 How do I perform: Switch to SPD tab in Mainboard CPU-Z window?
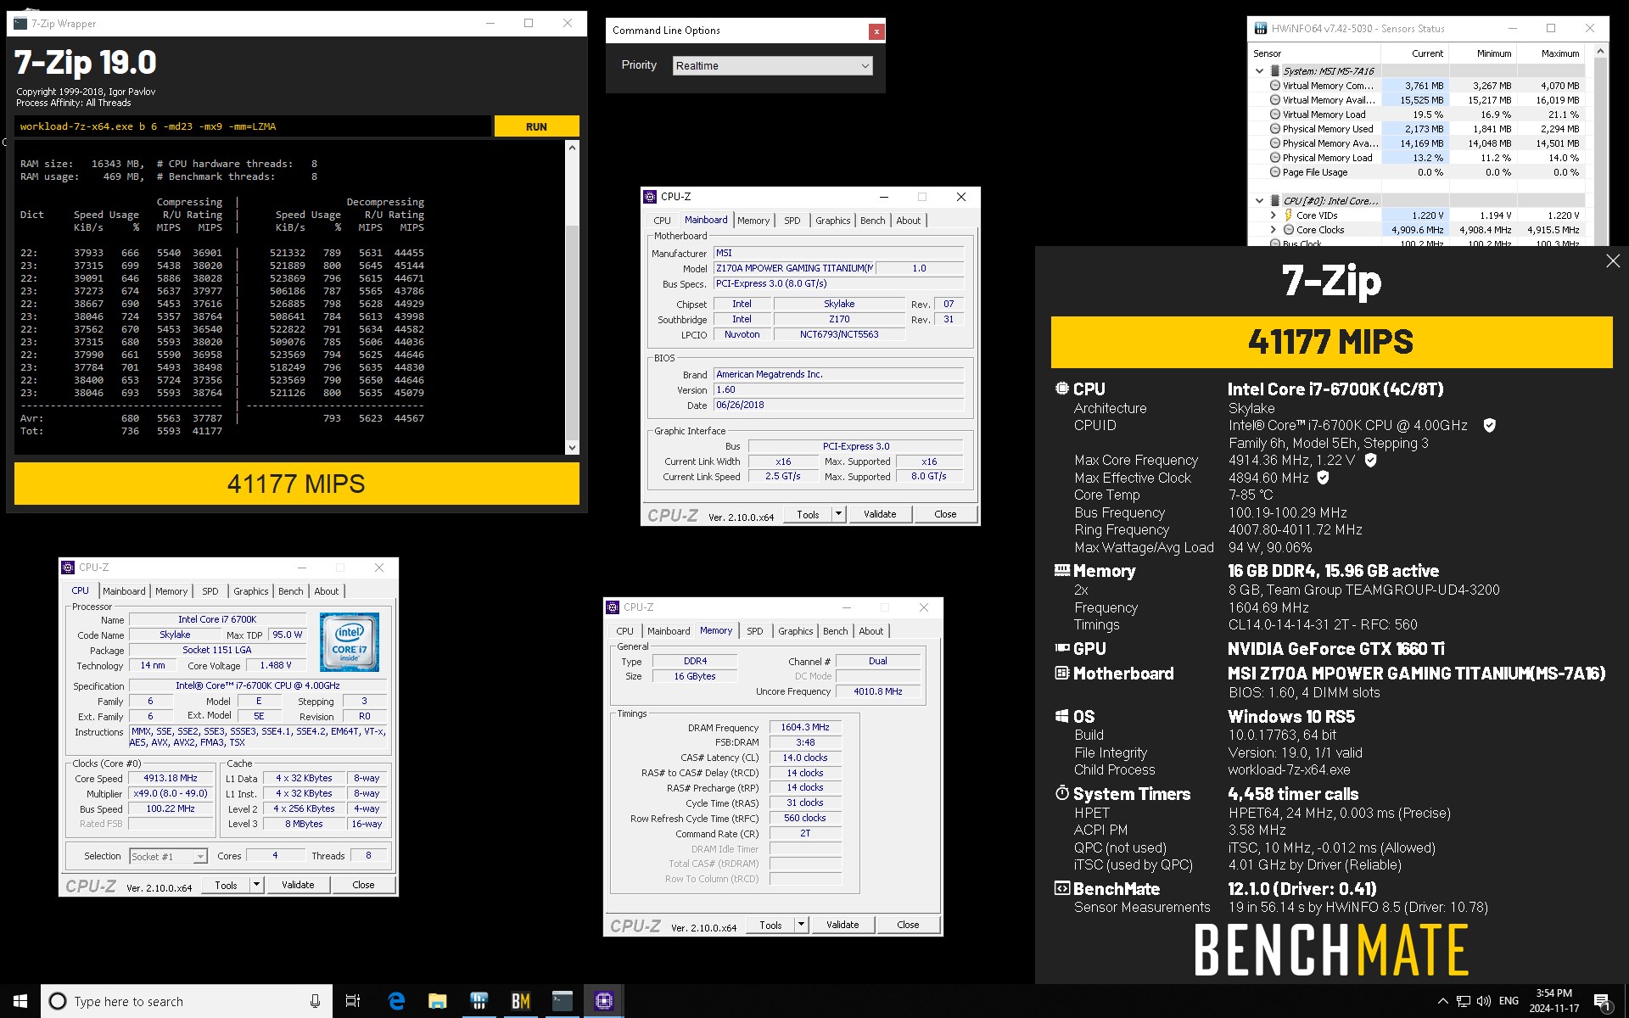click(x=792, y=221)
